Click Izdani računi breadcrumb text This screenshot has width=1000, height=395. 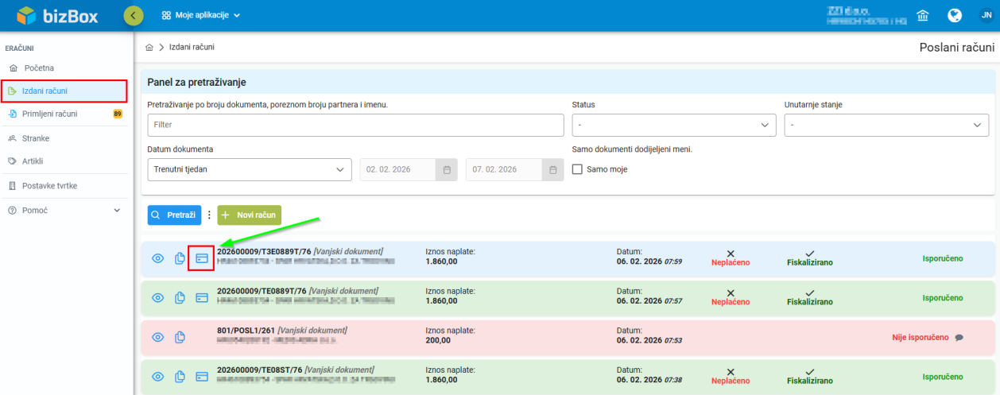click(x=192, y=48)
